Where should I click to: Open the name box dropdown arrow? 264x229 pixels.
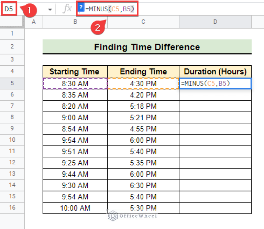[x=50, y=10]
